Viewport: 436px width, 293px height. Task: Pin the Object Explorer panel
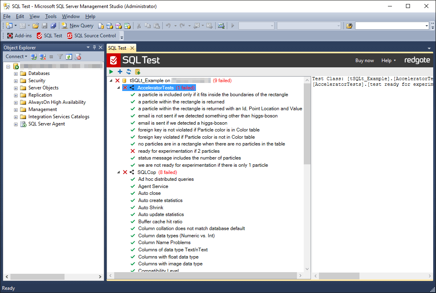coord(94,47)
